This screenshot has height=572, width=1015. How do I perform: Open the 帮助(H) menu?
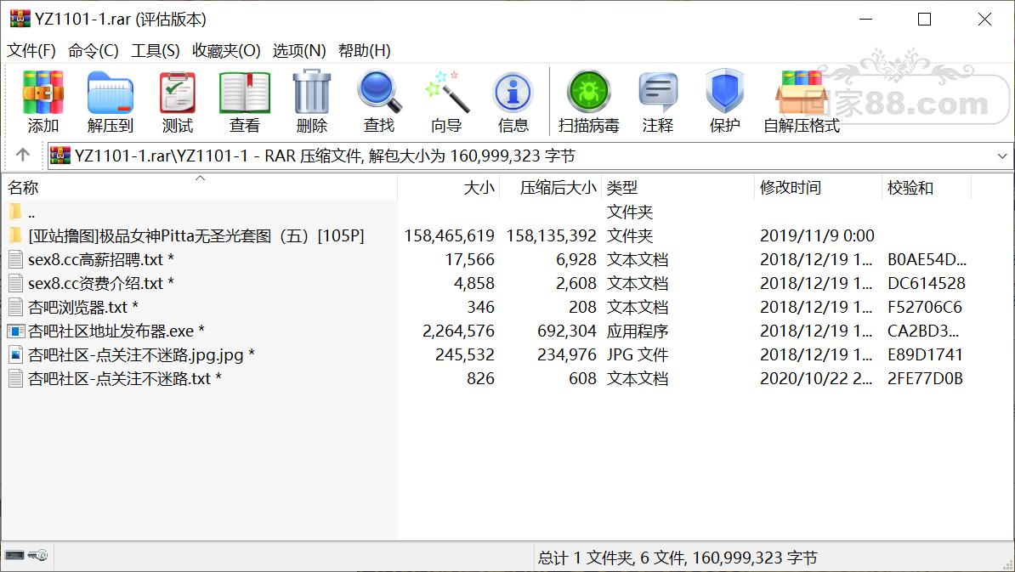365,50
